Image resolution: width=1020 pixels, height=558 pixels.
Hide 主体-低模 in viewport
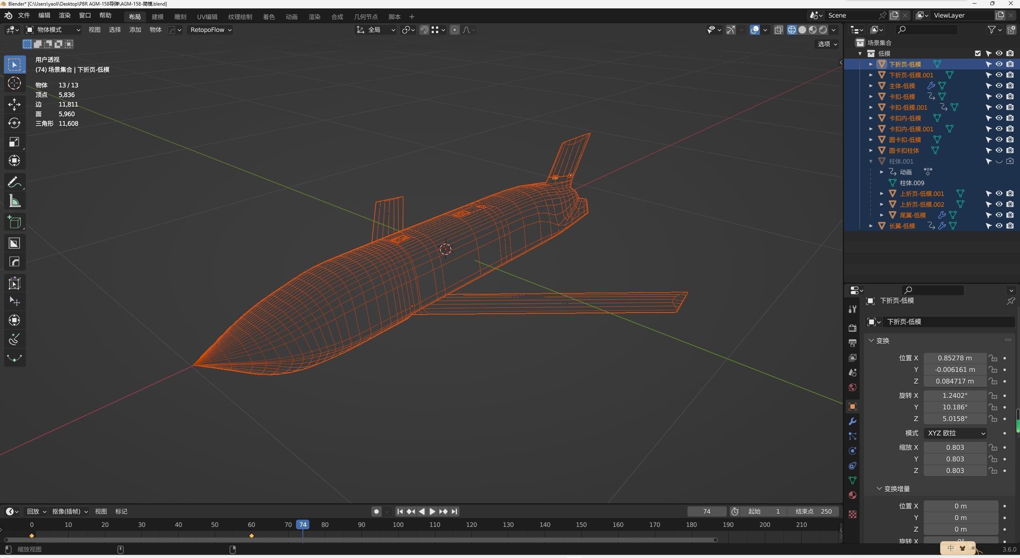click(x=999, y=85)
